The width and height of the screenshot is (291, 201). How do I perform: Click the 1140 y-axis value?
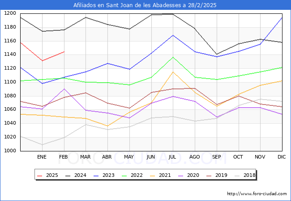click(x=10, y=54)
